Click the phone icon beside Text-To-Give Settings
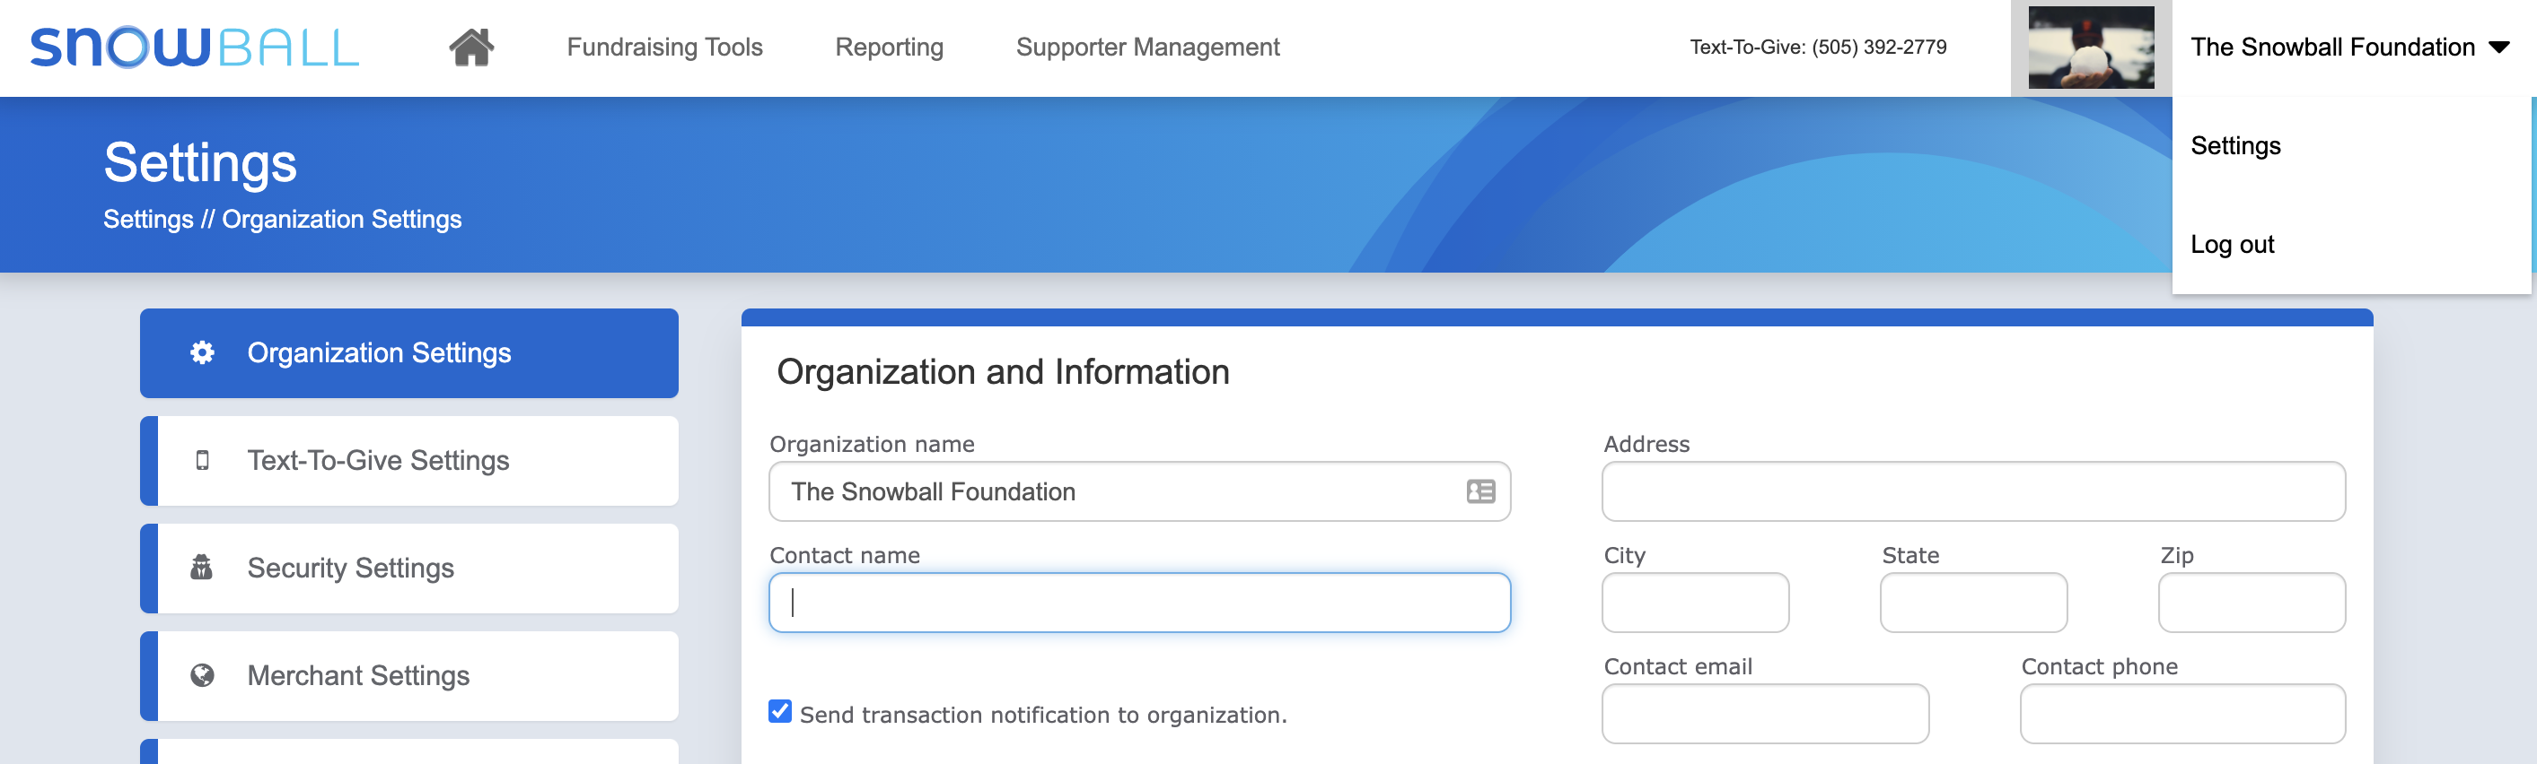The image size is (2537, 764). pyautogui.click(x=202, y=460)
